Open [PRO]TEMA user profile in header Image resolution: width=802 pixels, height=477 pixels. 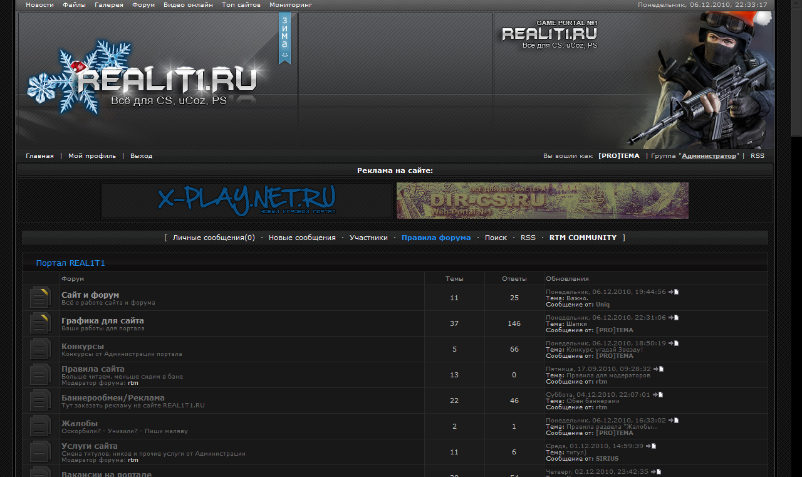pos(619,156)
